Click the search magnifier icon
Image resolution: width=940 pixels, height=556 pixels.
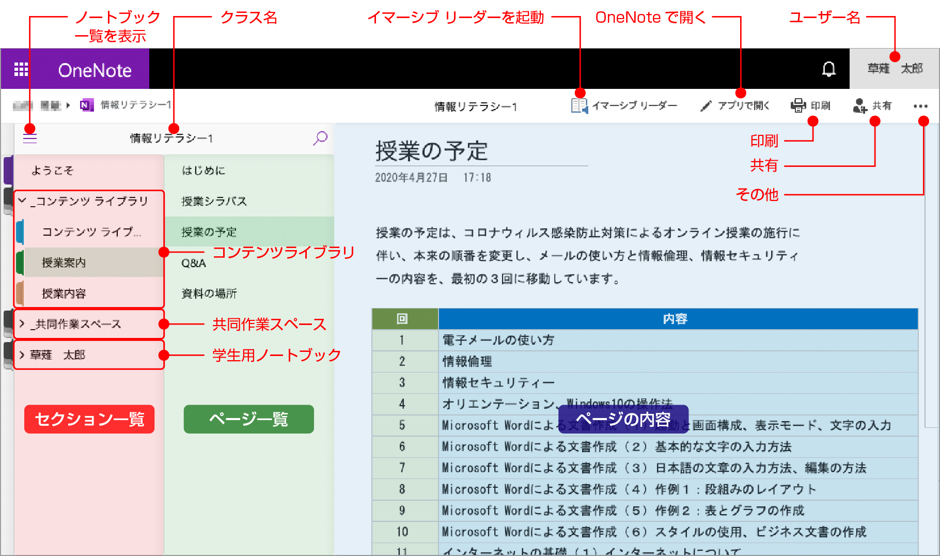point(320,138)
